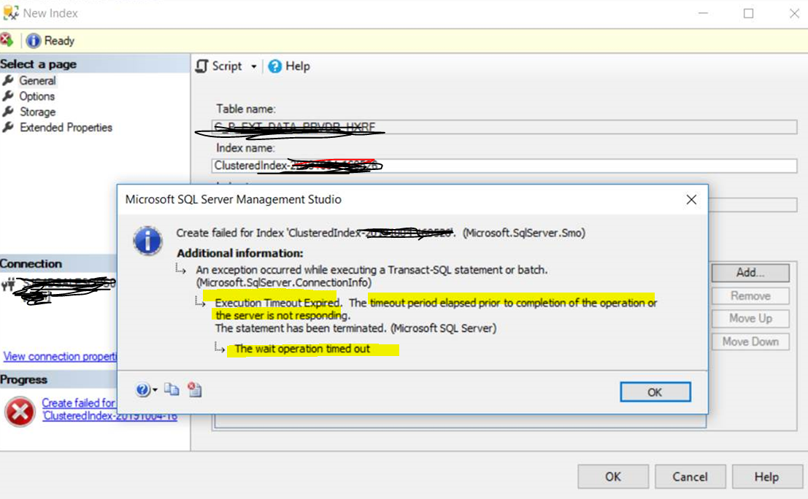This screenshot has width=808, height=499.
Task: Click the red X failure icon in Progress
Action: [x=20, y=411]
